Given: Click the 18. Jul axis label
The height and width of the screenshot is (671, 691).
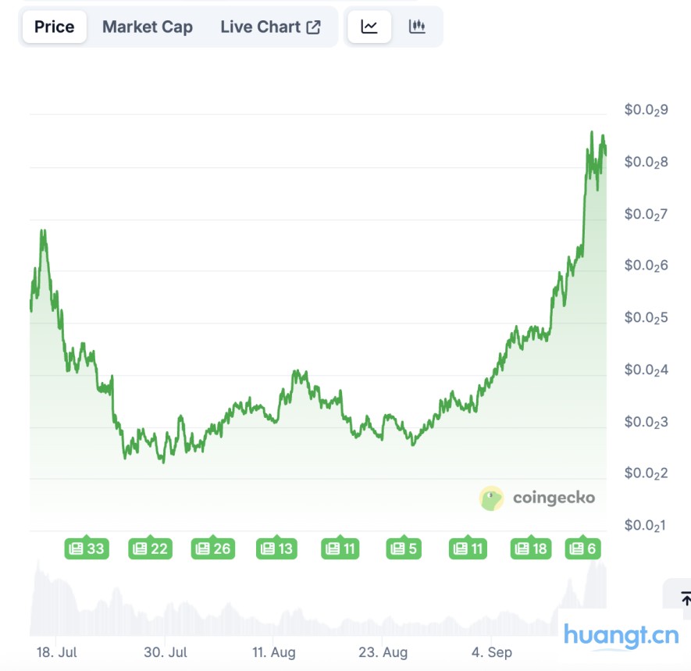Looking at the screenshot, I should (x=55, y=652).
